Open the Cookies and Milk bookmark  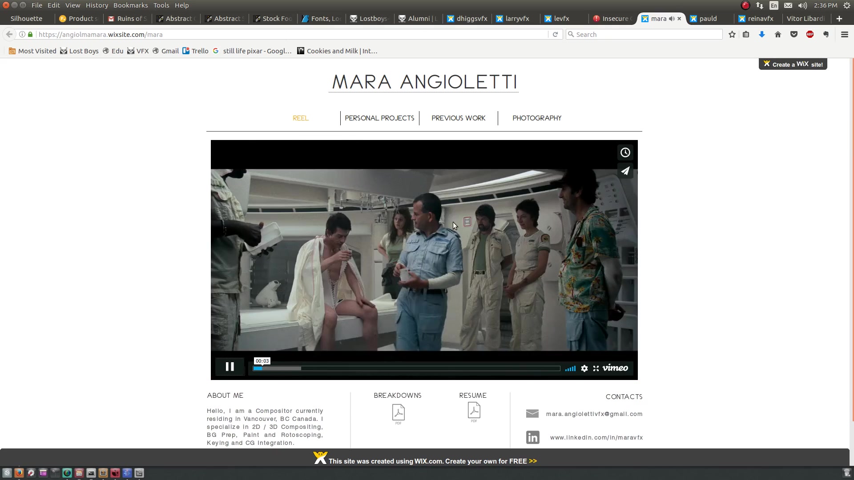[337, 51]
